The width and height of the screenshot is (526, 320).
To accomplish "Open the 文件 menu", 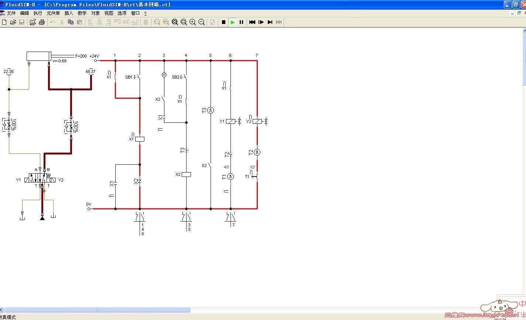I will tap(11, 13).
